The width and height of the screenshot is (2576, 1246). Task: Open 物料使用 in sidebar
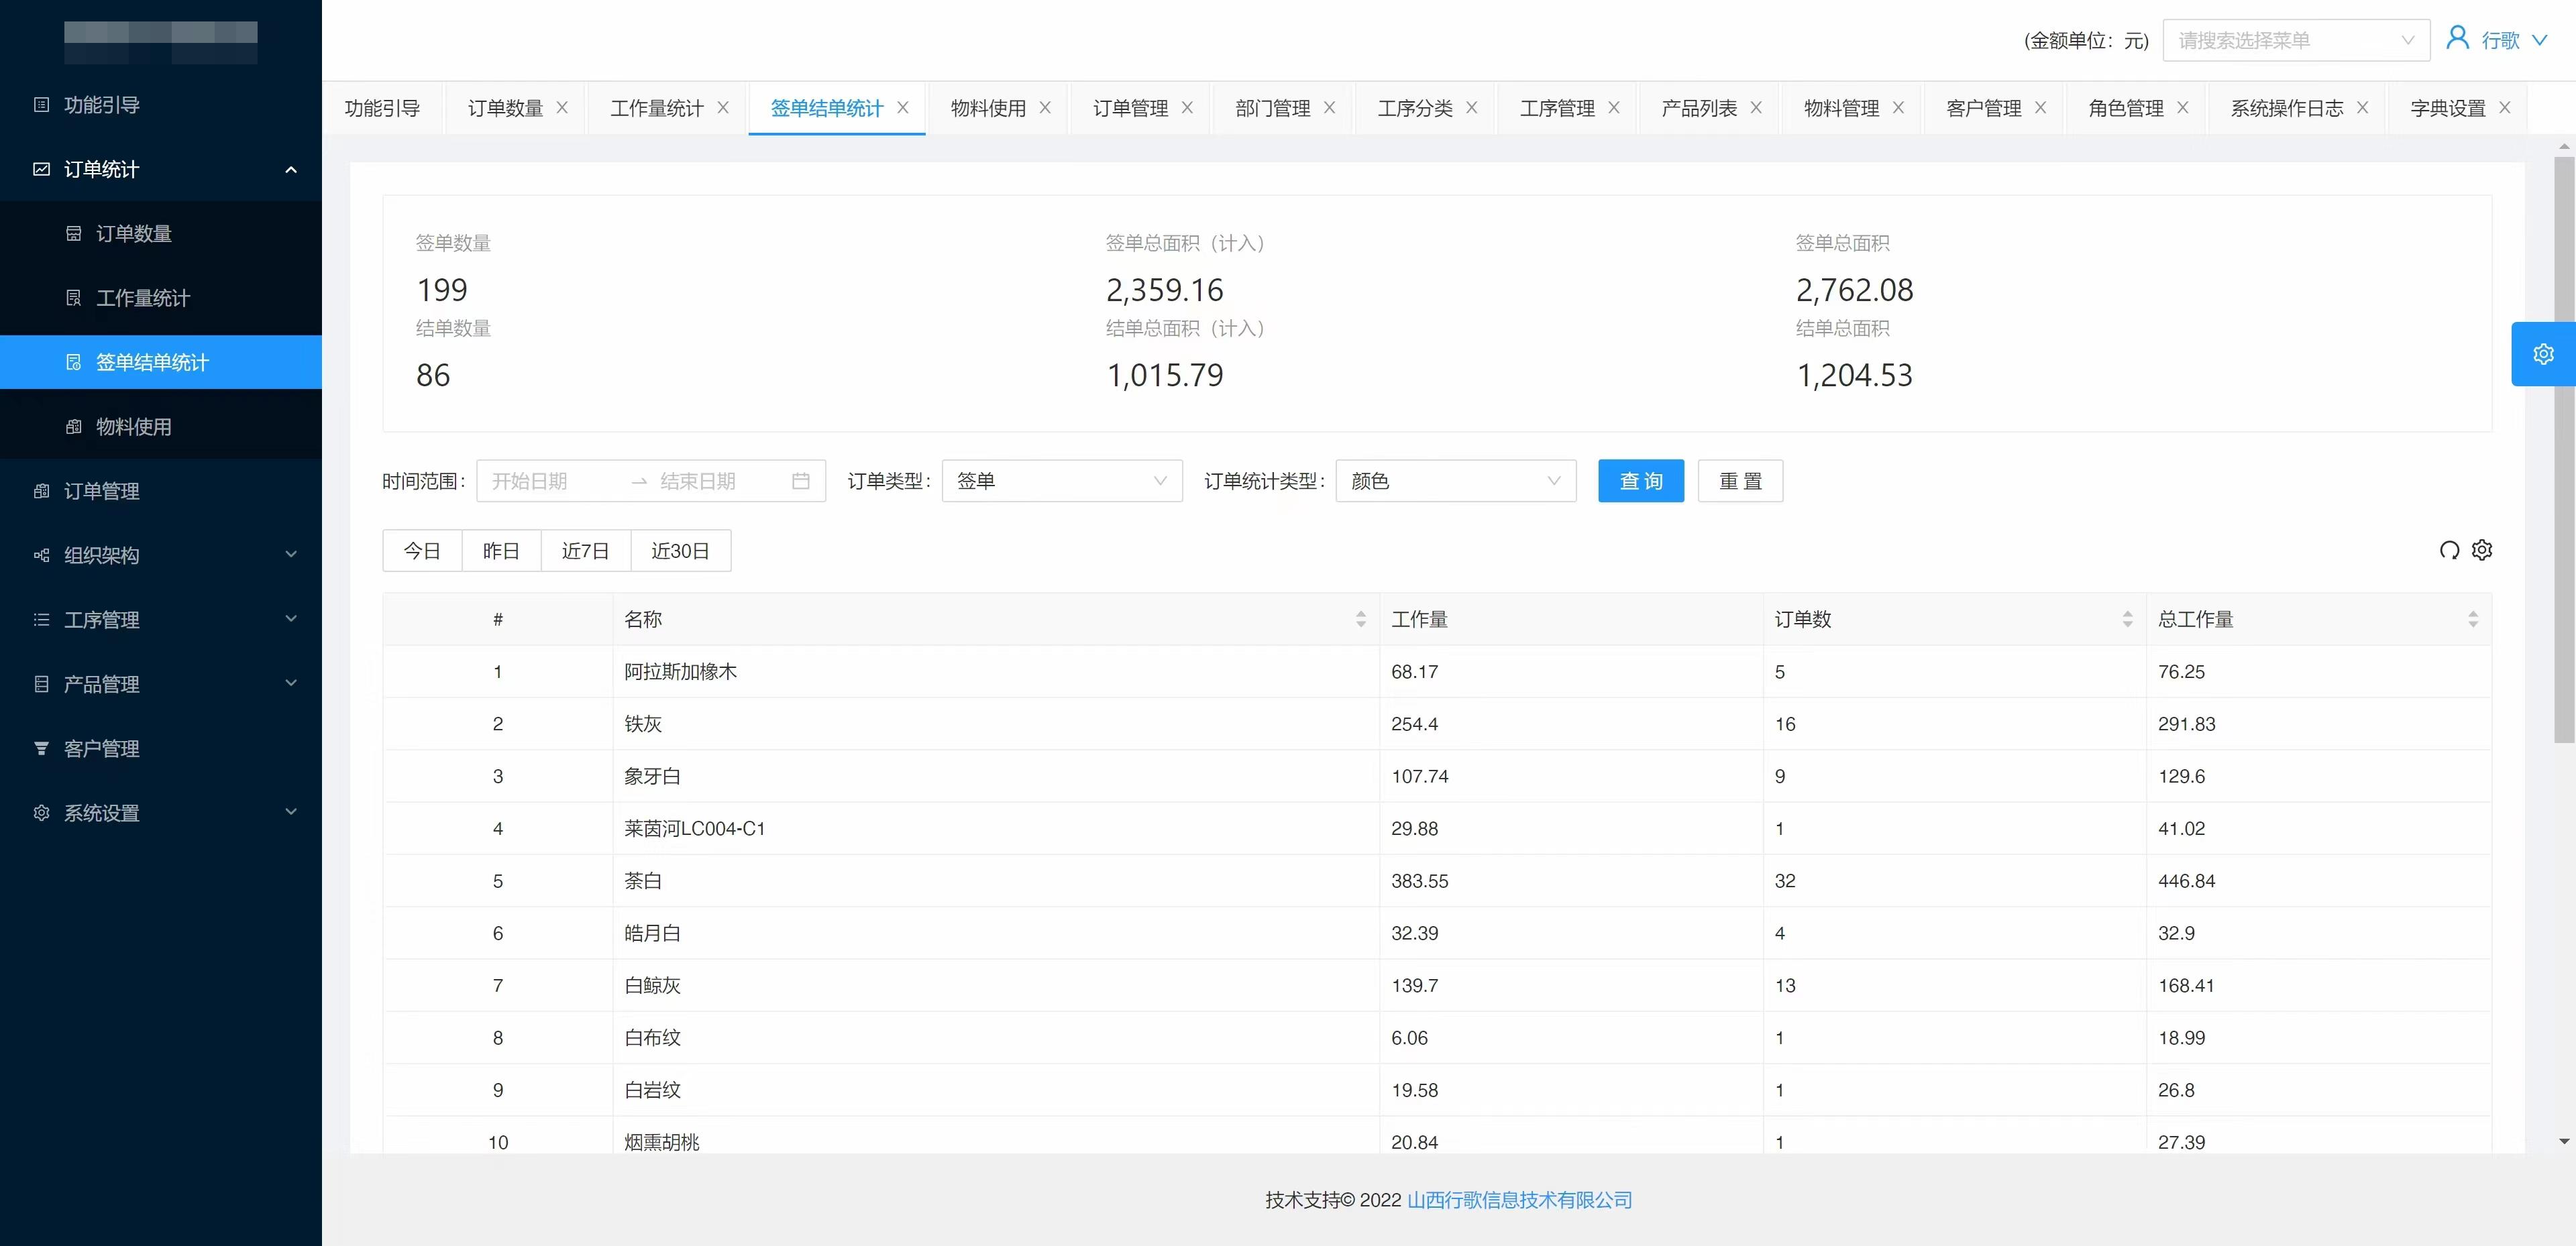tap(161, 427)
